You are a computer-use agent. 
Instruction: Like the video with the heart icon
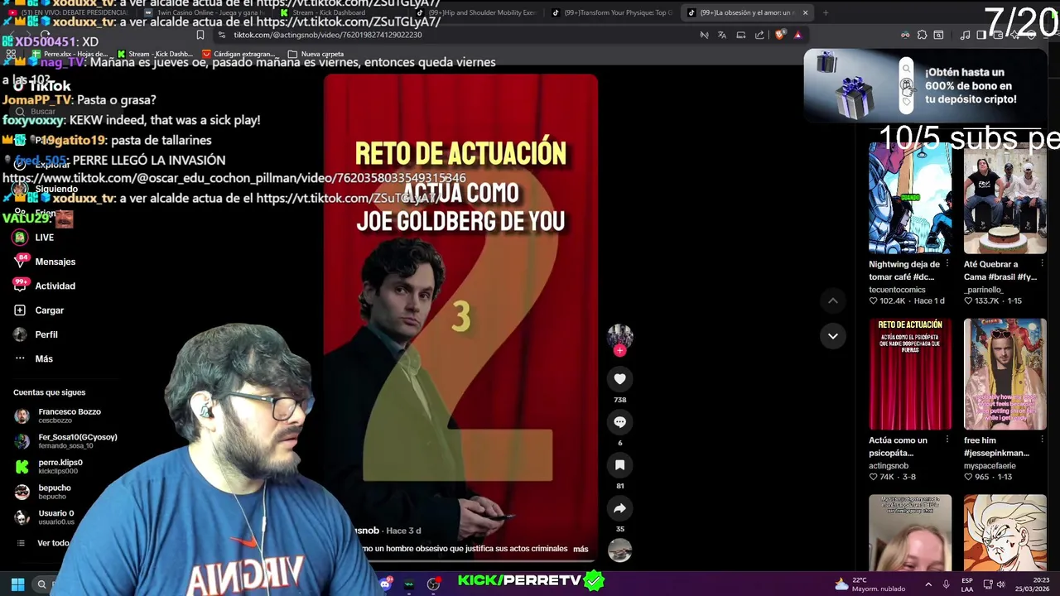[x=619, y=378]
